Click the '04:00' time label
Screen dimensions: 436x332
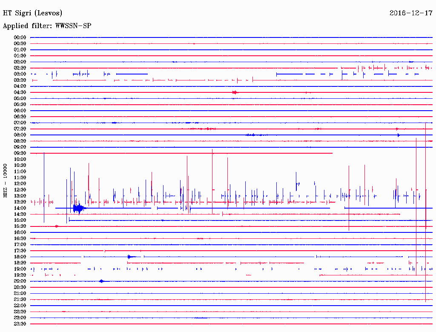click(x=20, y=86)
